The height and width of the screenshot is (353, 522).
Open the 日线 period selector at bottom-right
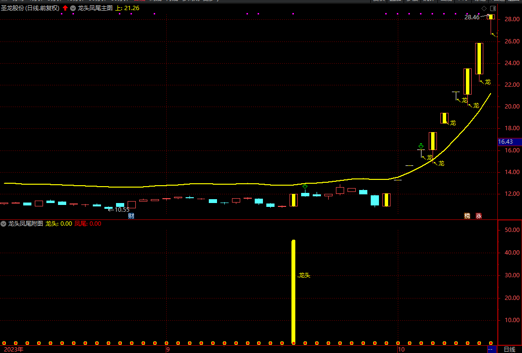[x=509, y=349]
